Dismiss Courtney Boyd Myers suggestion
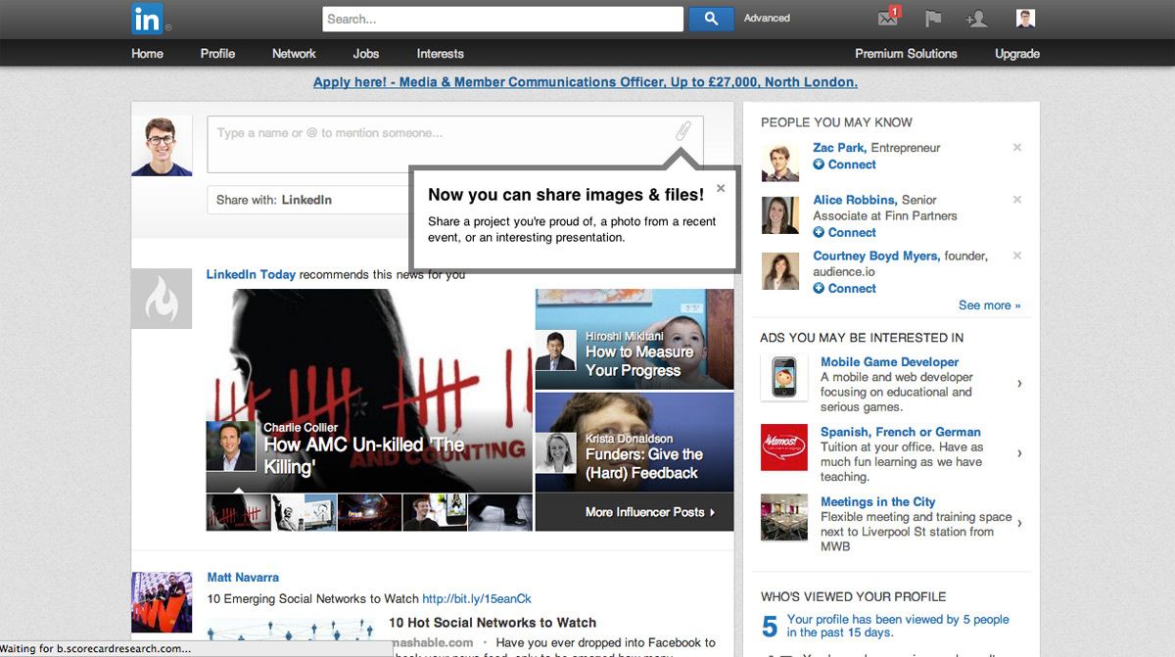 click(1017, 256)
